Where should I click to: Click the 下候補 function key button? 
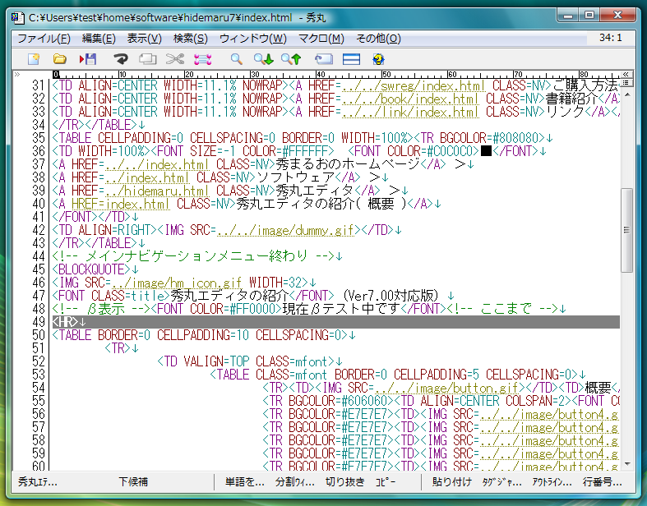click(133, 481)
